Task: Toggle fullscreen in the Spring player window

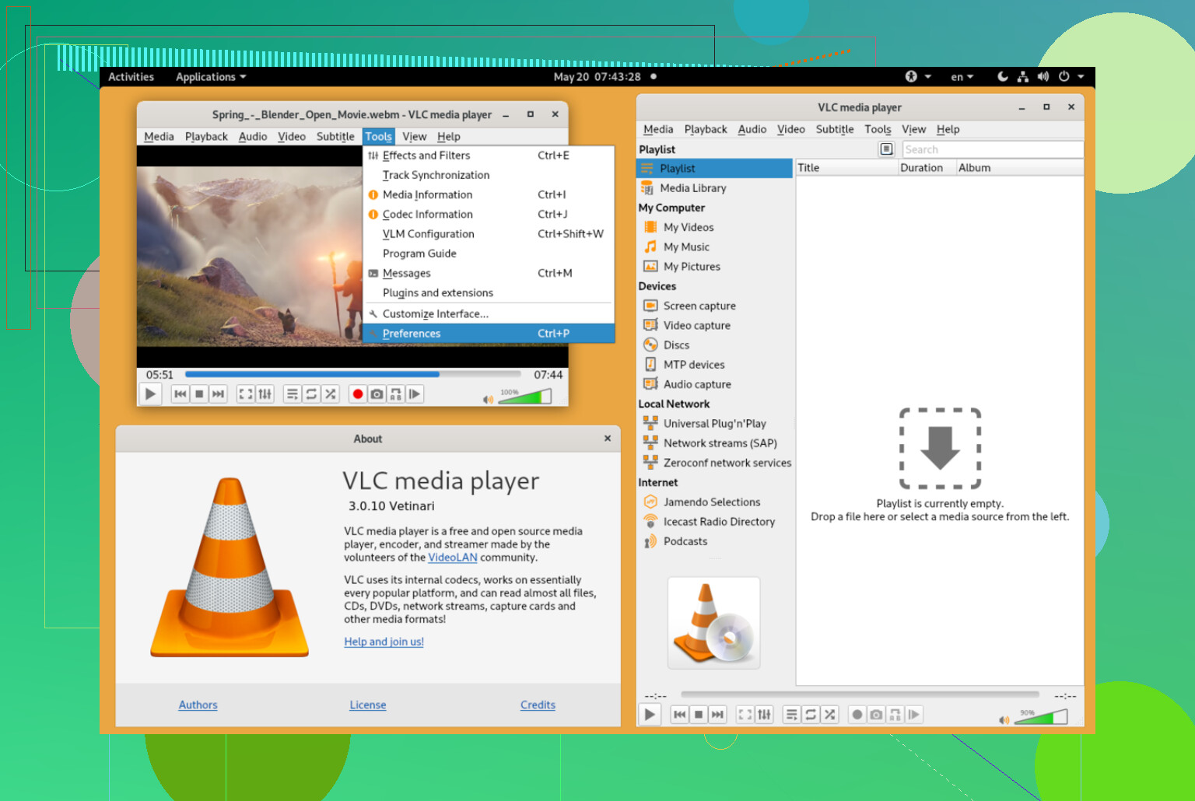Action: click(246, 394)
